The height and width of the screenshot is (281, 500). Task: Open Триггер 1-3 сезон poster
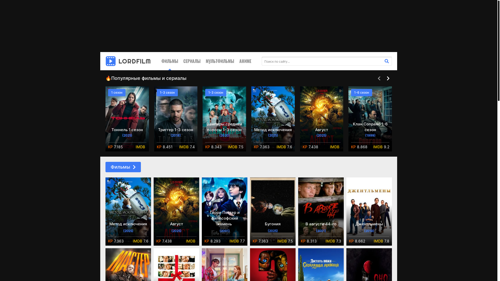point(176,119)
